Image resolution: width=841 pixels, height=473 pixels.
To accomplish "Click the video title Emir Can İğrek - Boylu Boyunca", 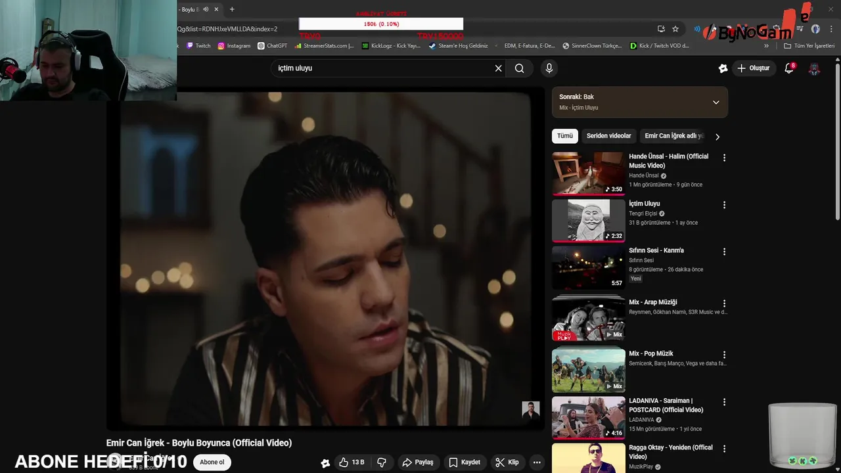I will (199, 443).
